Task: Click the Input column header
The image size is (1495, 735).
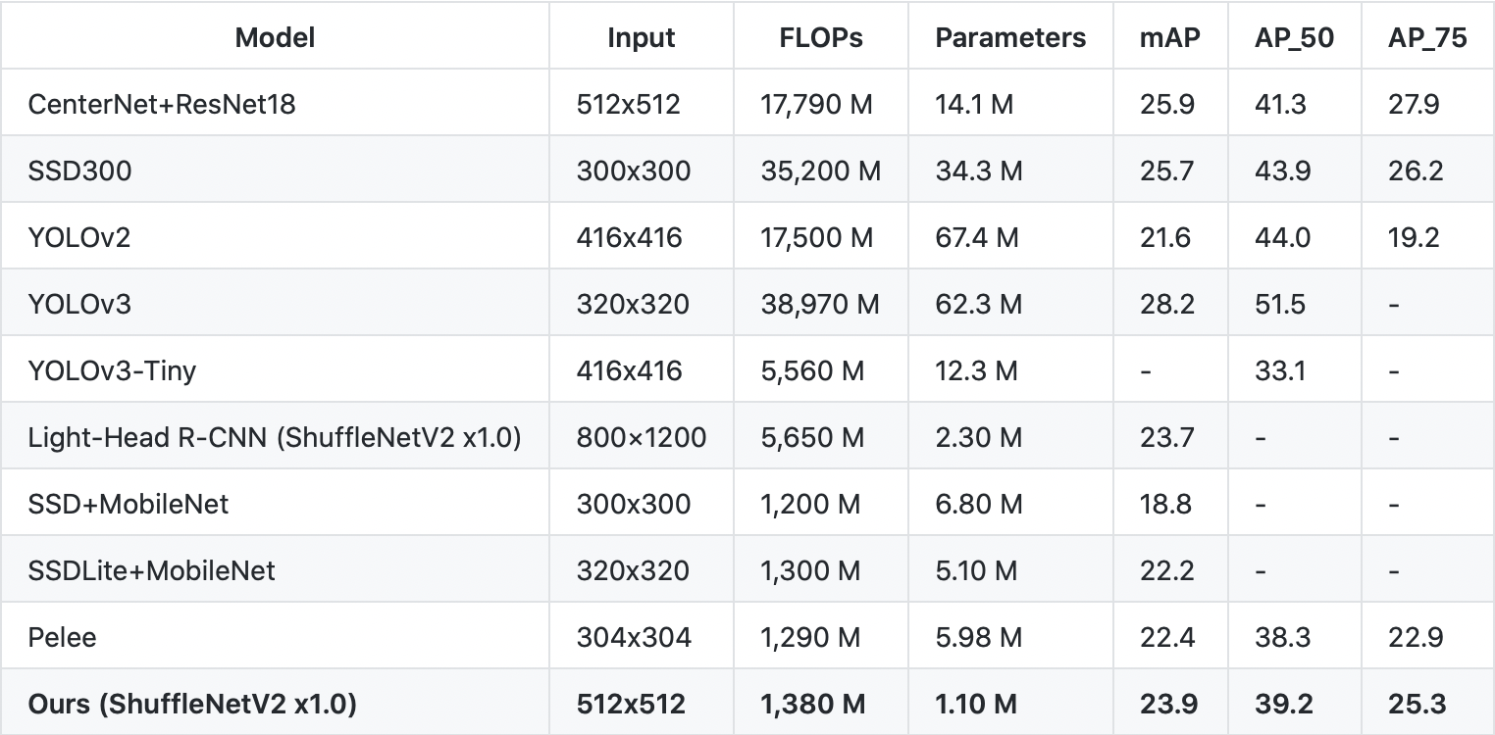Action: click(x=642, y=37)
